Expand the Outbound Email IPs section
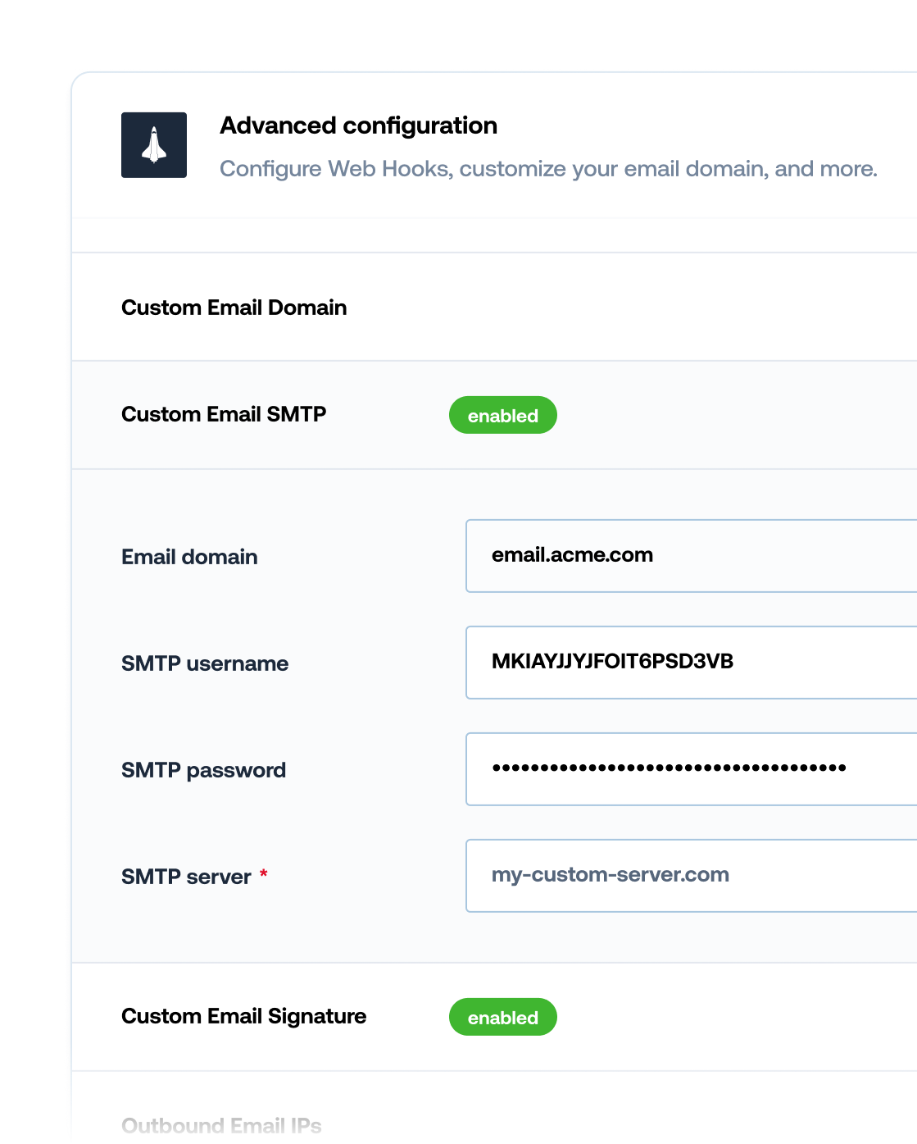 (x=221, y=1126)
